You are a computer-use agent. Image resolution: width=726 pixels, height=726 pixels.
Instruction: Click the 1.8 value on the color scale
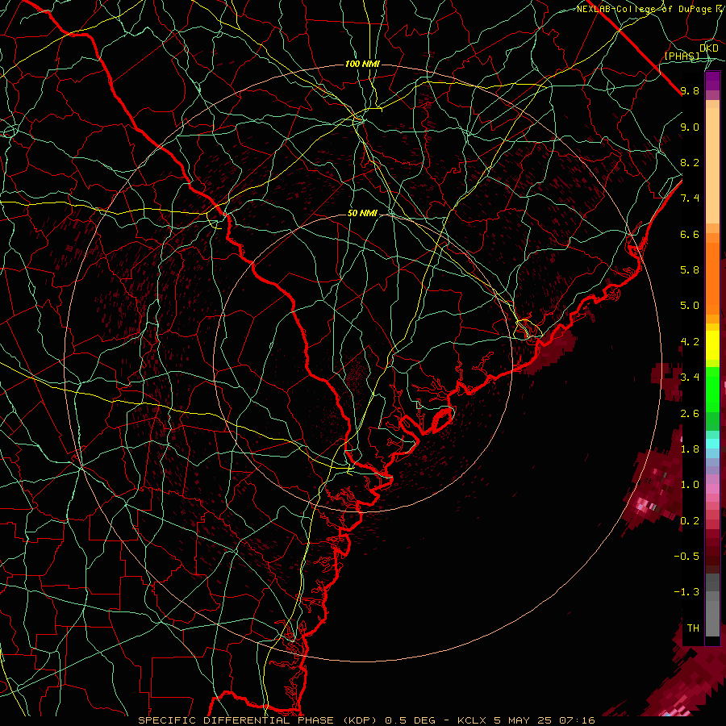pyautogui.click(x=690, y=449)
